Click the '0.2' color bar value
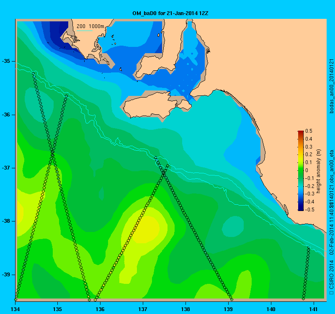 (309, 154)
